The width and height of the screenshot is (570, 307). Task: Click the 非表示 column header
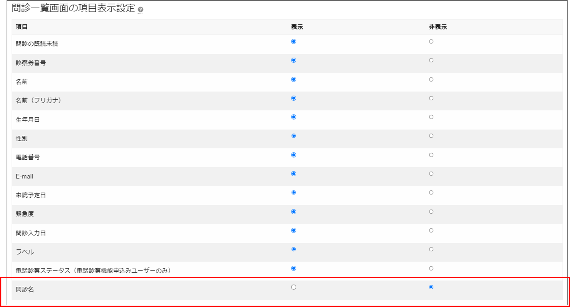pyautogui.click(x=438, y=27)
